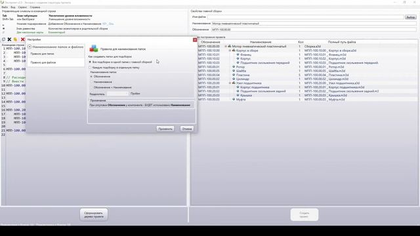Click the Применить button

point(165,128)
